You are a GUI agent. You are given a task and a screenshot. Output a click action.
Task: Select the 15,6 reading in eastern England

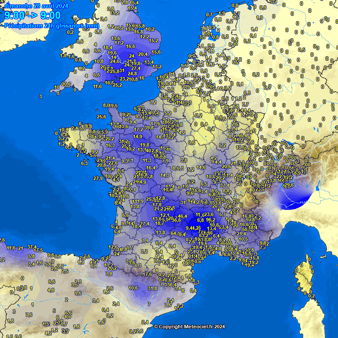[156, 52]
